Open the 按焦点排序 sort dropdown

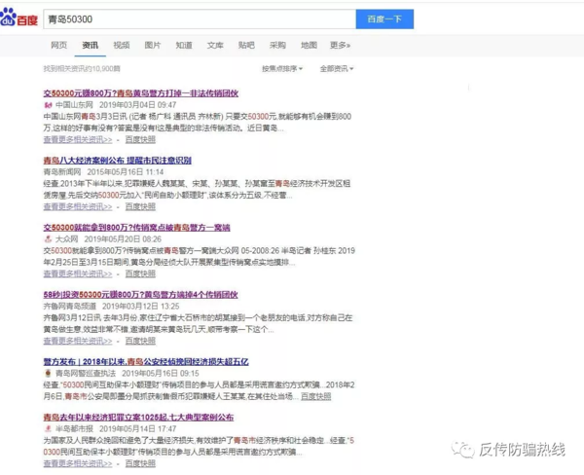coord(283,69)
